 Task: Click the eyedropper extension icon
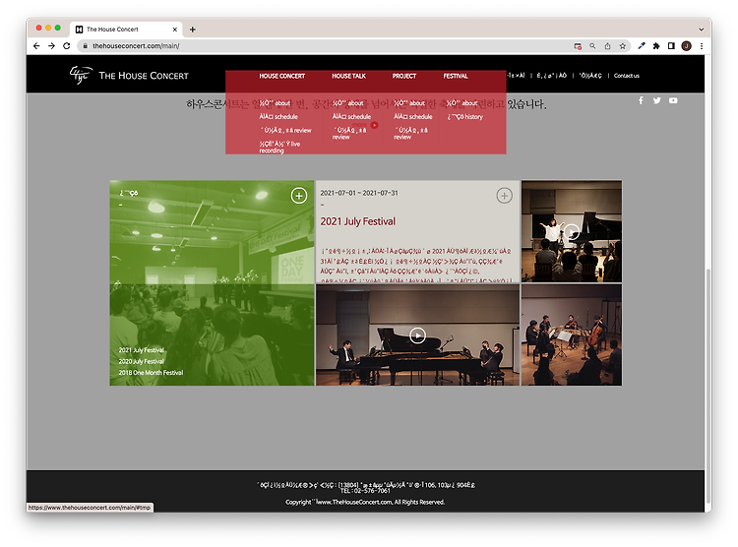tap(641, 46)
